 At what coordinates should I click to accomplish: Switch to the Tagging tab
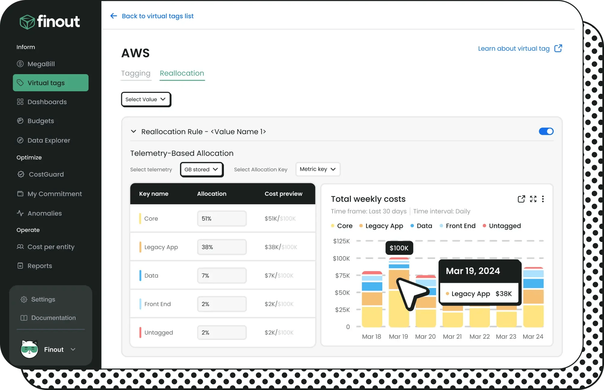tap(136, 73)
